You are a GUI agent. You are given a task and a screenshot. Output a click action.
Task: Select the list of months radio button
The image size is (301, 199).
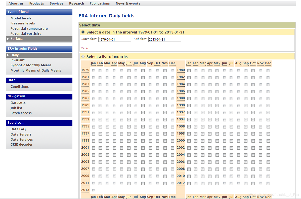point(83,56)
